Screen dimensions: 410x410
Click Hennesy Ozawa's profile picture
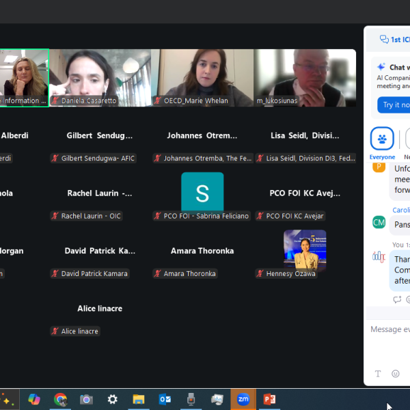tap(305, 250)
